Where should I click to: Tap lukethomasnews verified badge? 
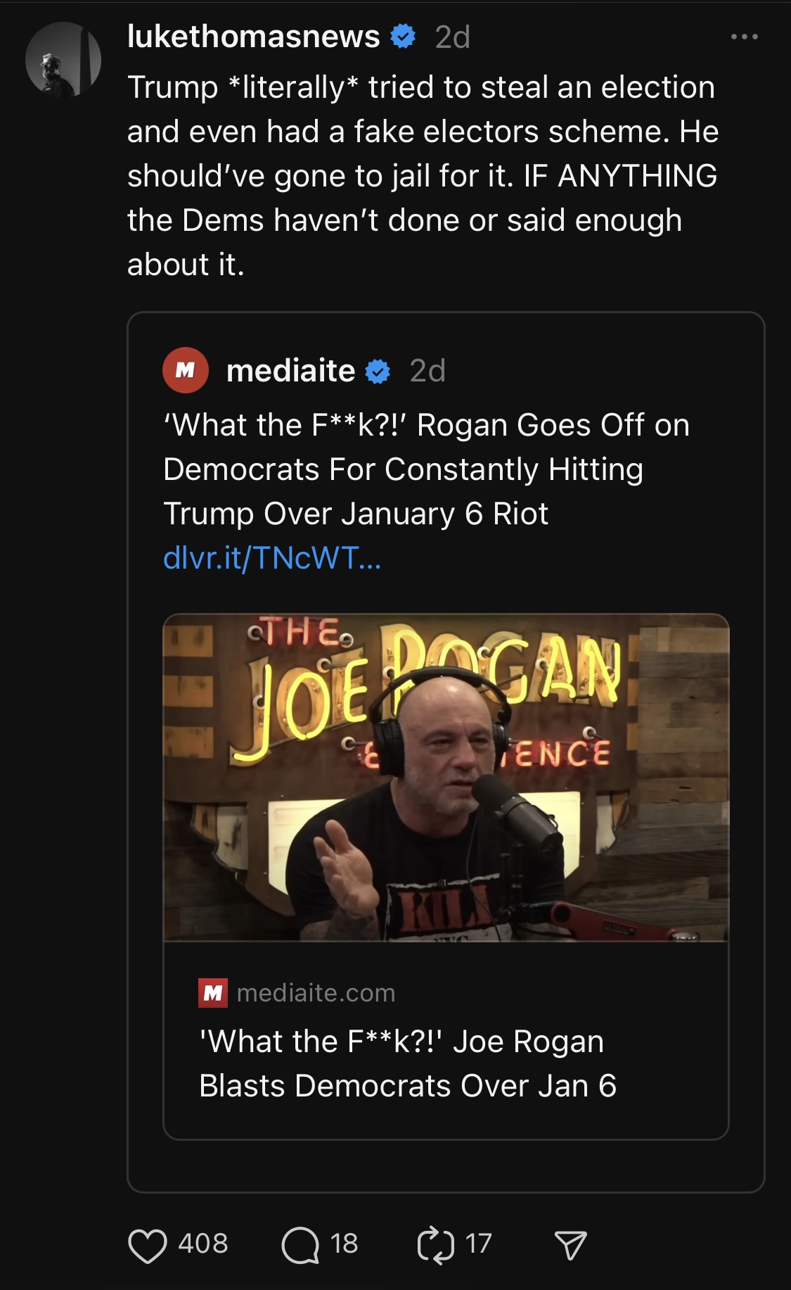[403, 37]
